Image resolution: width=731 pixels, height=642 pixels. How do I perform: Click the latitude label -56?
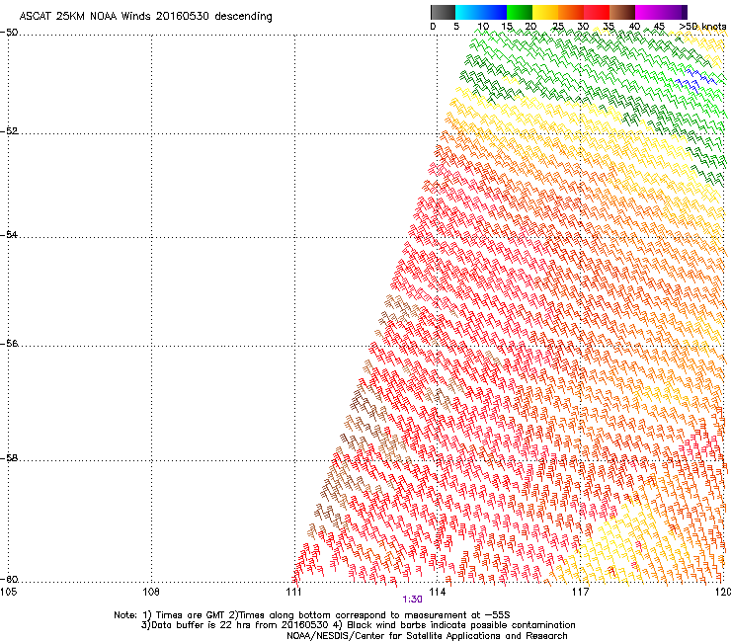pyautogui.click(x=9, y=344)
